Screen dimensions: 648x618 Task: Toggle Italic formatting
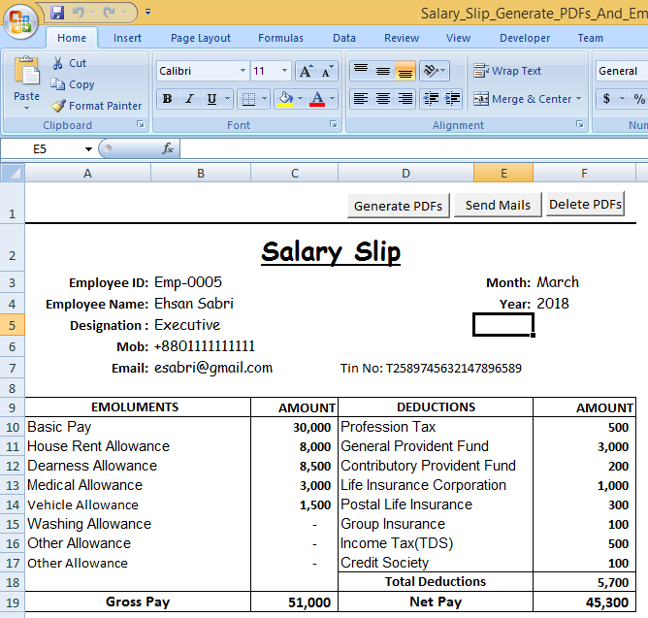click(188, 99)
